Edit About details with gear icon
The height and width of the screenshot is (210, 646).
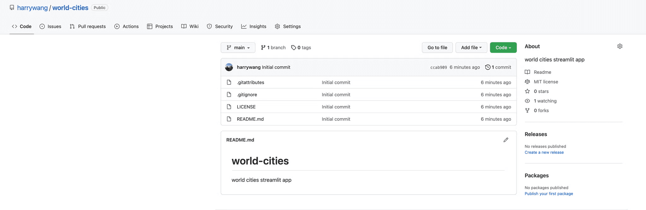coord(620,46)
